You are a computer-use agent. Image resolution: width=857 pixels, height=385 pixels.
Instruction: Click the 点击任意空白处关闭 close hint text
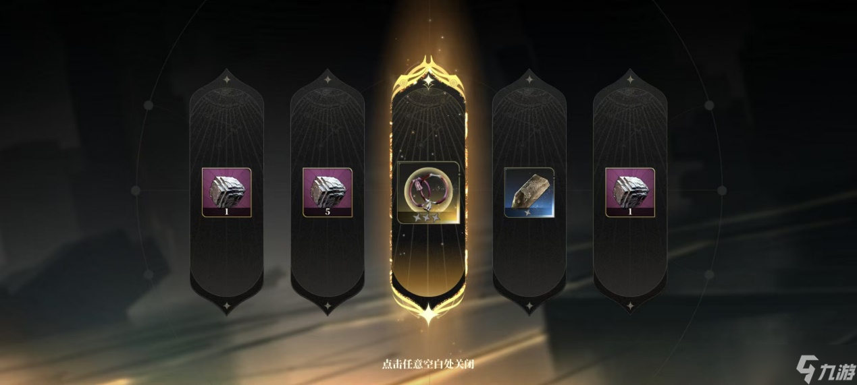428,364
